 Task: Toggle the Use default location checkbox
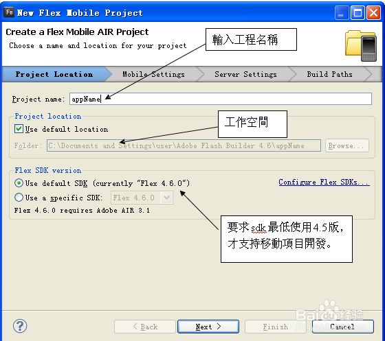pyautogui.click(x=19, y=129)
